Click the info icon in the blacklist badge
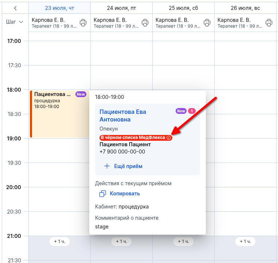 pyautogui.click(x=169, y=138)
